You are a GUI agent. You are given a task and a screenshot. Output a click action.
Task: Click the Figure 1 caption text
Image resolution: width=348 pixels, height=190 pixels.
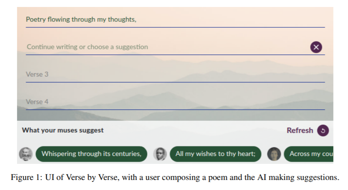(175, 177)
